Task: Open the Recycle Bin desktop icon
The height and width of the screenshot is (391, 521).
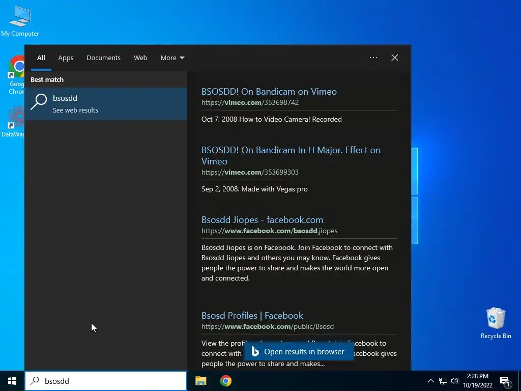Action: (x=496, y=323)
